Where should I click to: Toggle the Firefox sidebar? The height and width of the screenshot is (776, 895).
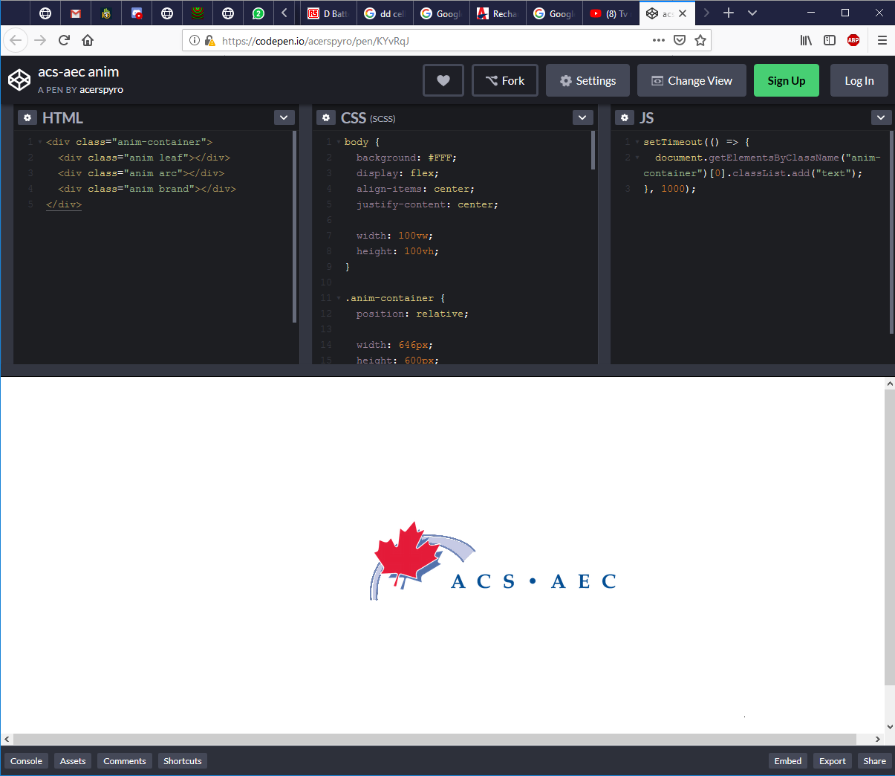[830, 40]
